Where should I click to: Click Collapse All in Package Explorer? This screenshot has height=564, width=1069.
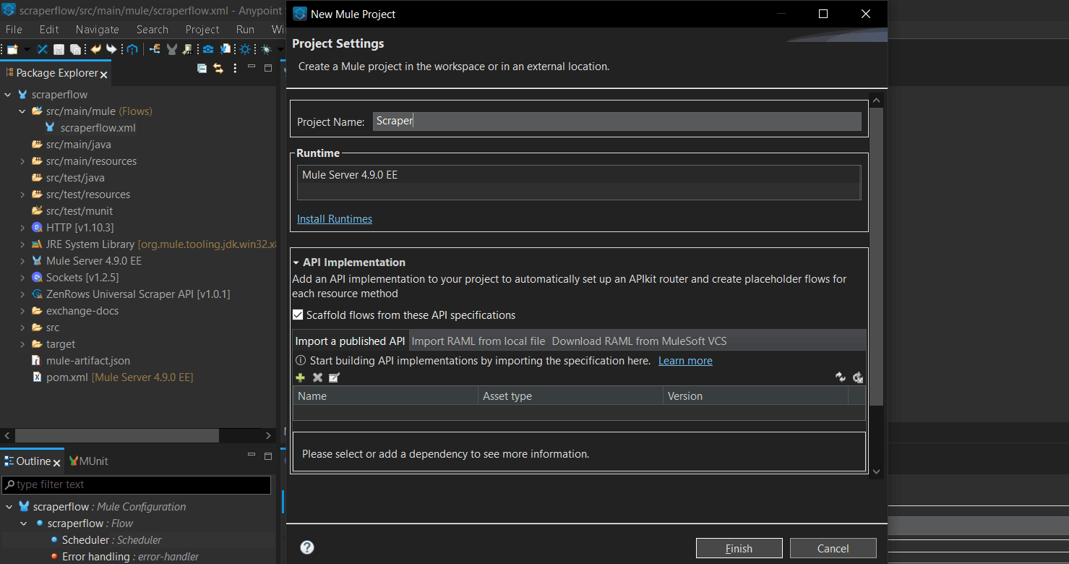pyautogui.click(x=202, y=68)
